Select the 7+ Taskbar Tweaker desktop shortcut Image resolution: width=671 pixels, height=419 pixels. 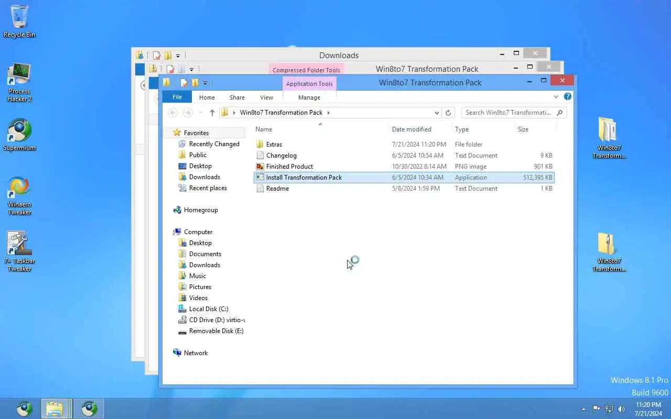[x=19, y=252]
